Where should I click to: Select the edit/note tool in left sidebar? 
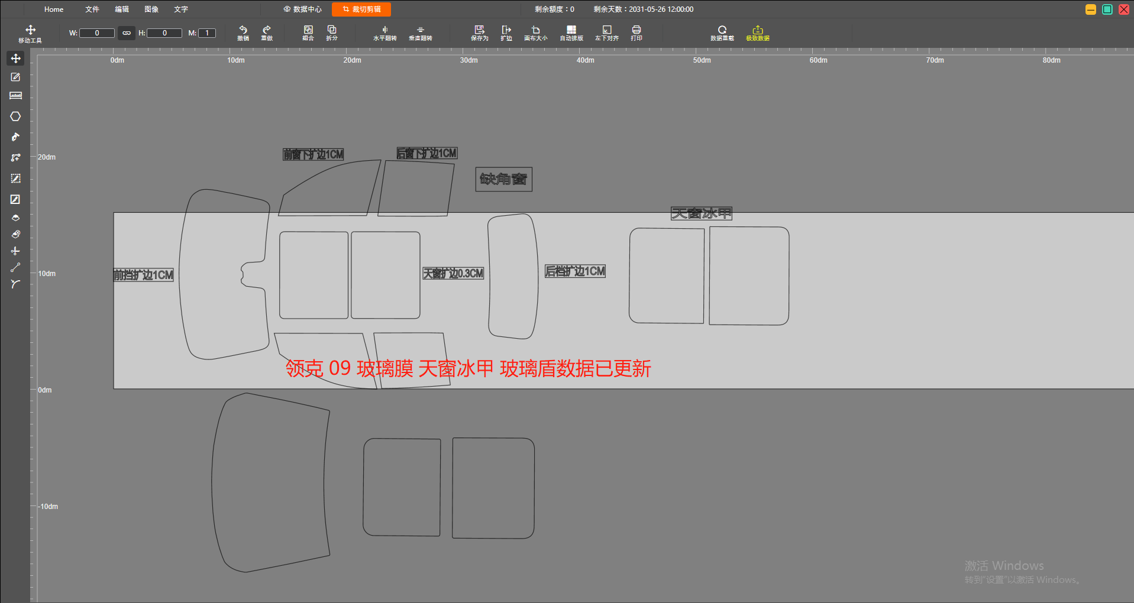15,77
